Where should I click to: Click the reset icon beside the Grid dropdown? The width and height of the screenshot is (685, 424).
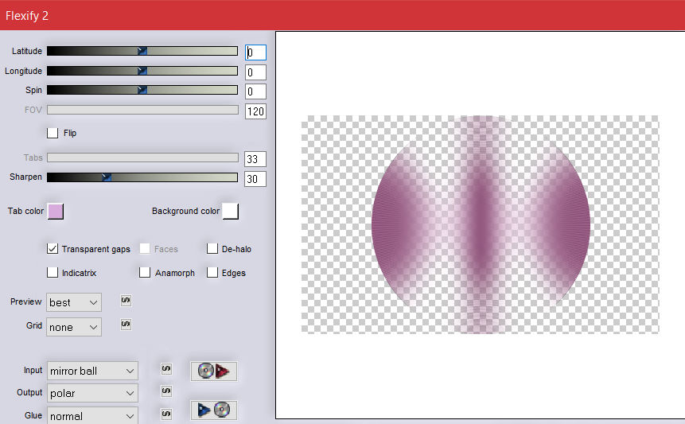pos(126,325)
